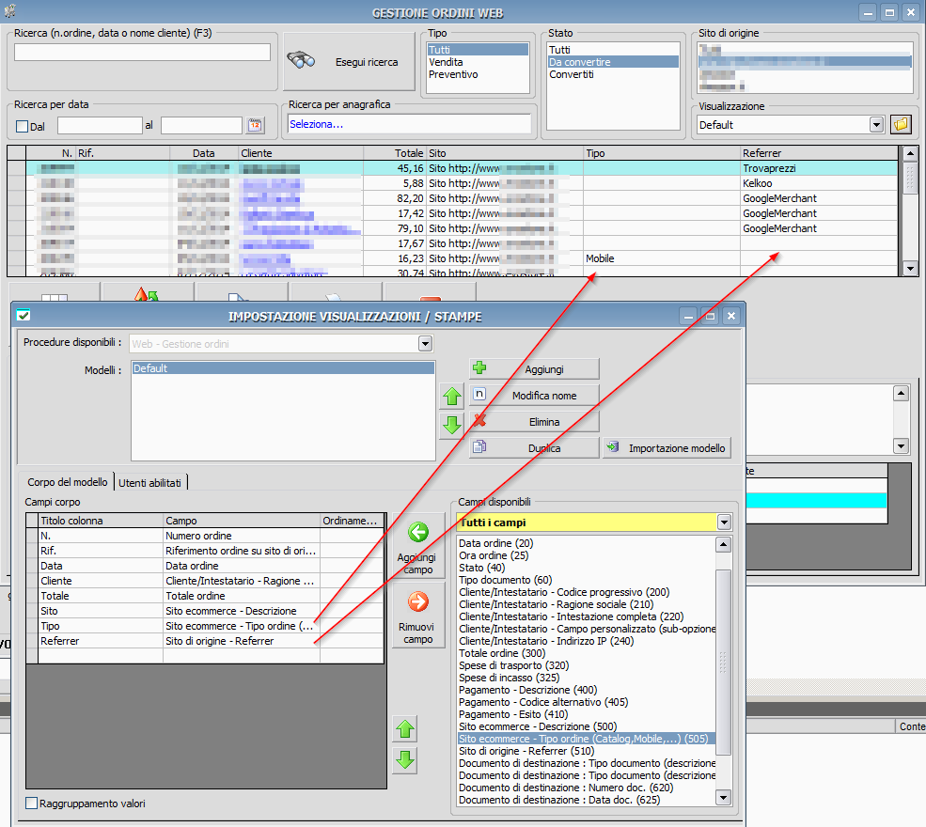Switch to Utenti abilitati tab
The image size is (926, 827).
pyautogui.click(x=151, y=482)
